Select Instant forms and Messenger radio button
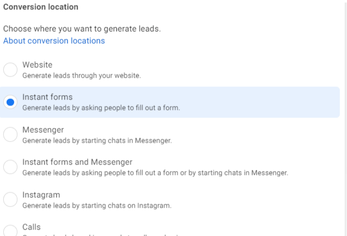Image resolution: width=347 pixels, height=236 pixels. click(x=10, y=167)
